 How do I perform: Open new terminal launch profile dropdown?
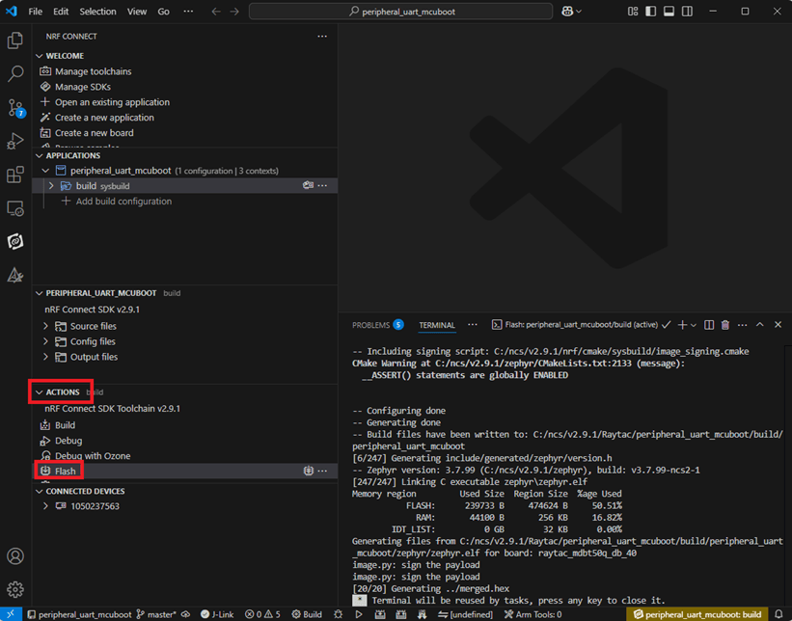(x=694, y=325)
